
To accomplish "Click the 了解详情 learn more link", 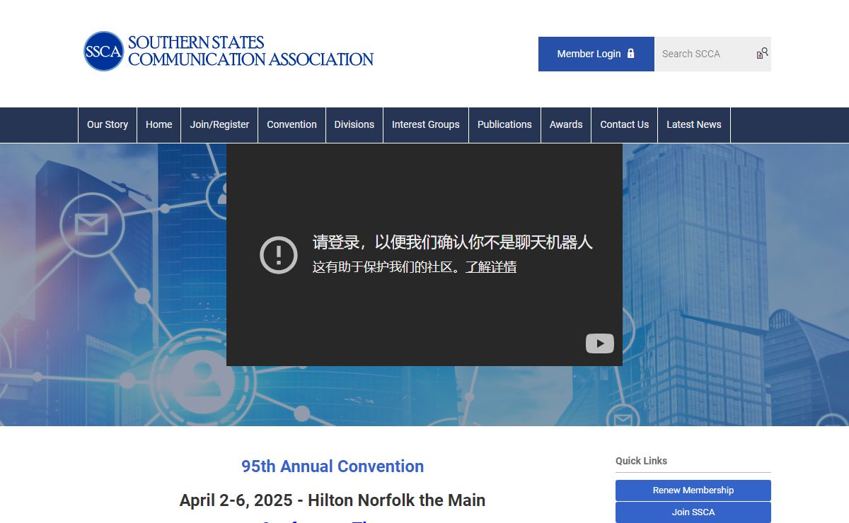I will point(491,267).
